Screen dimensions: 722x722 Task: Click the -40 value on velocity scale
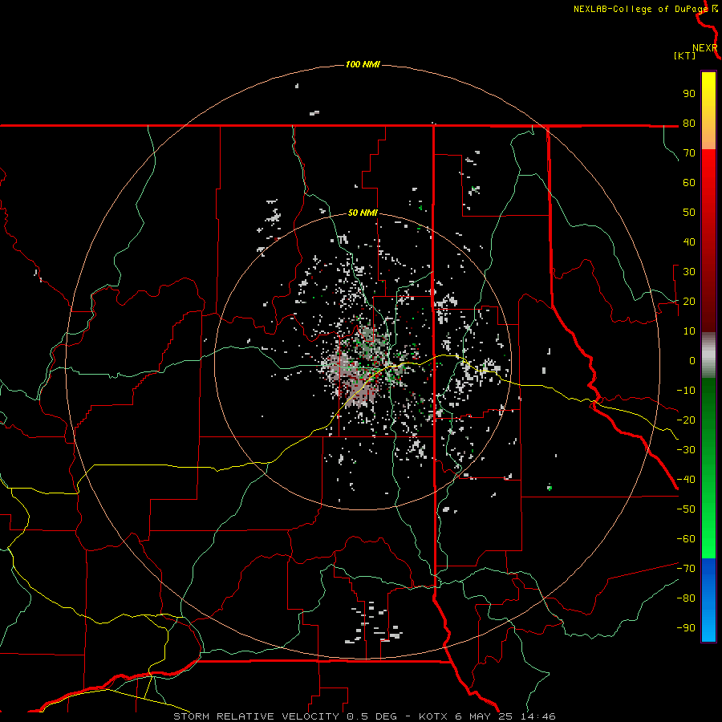686,480
